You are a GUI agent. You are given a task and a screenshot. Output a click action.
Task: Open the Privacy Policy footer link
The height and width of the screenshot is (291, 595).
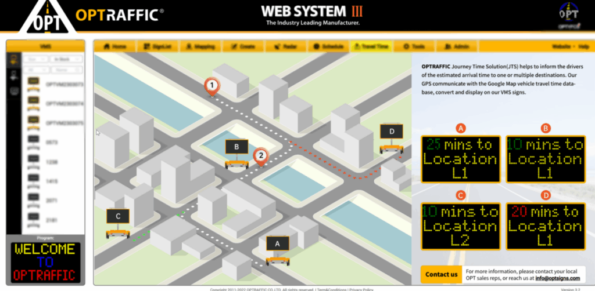361,289
